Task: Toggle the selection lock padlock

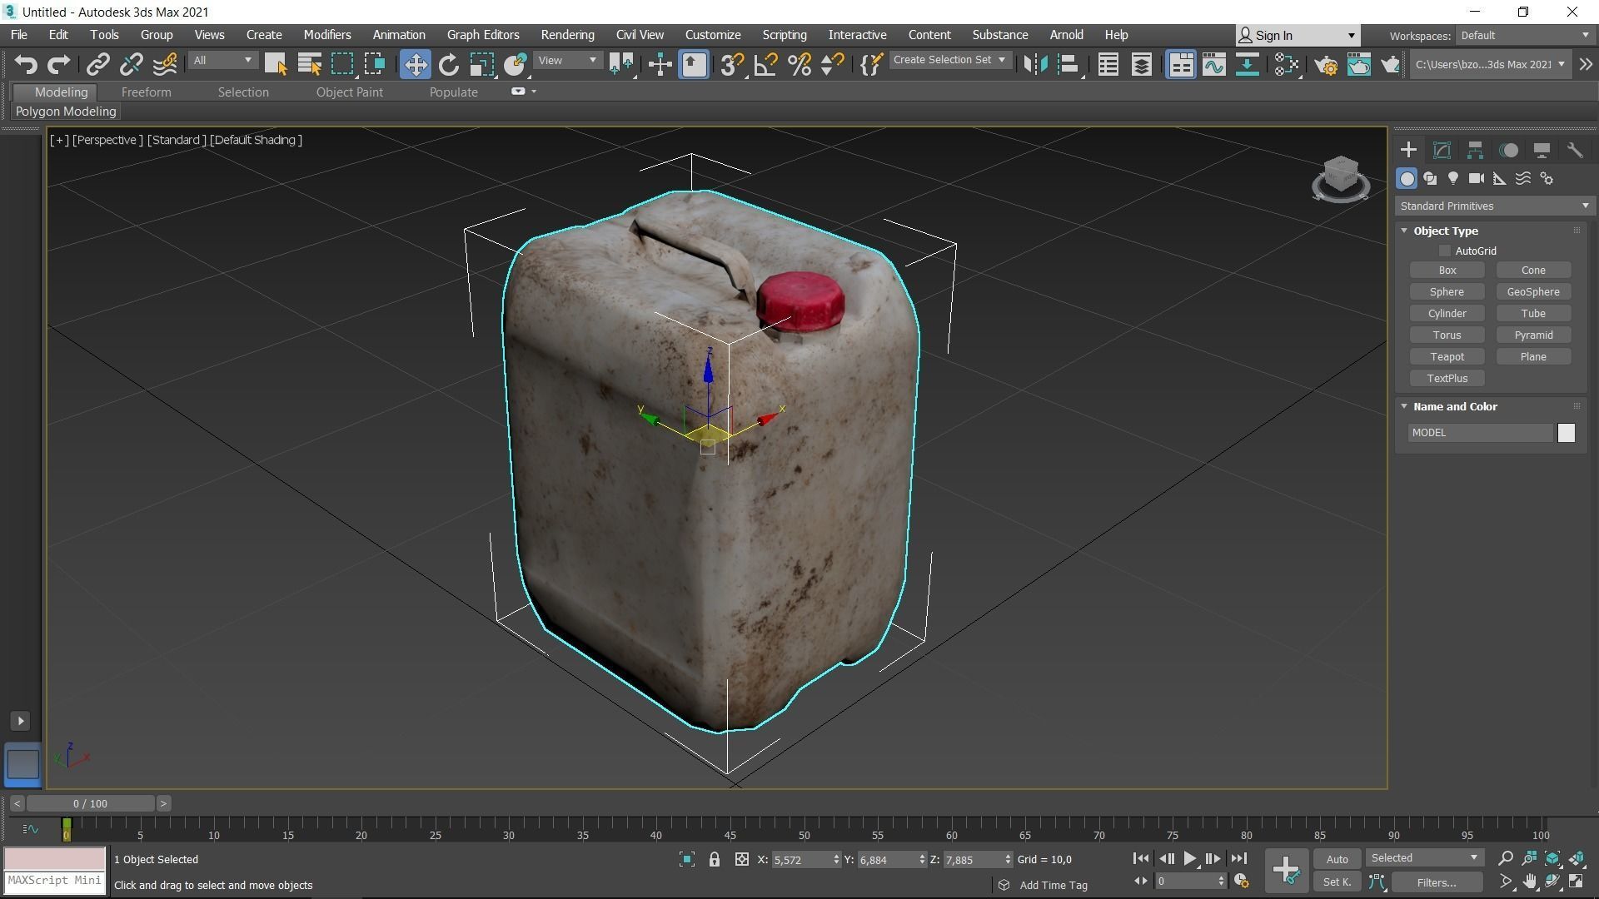Action: pyautogui.click(x=714, y=859)
